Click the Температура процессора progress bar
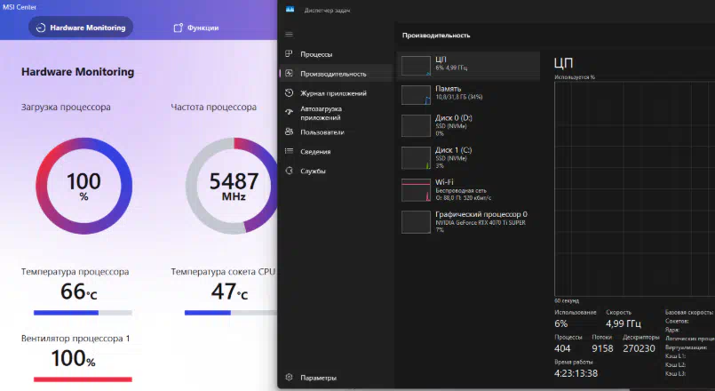Image resolution: width=715 pixels, height=391 pixels. (x=83, y=313)
